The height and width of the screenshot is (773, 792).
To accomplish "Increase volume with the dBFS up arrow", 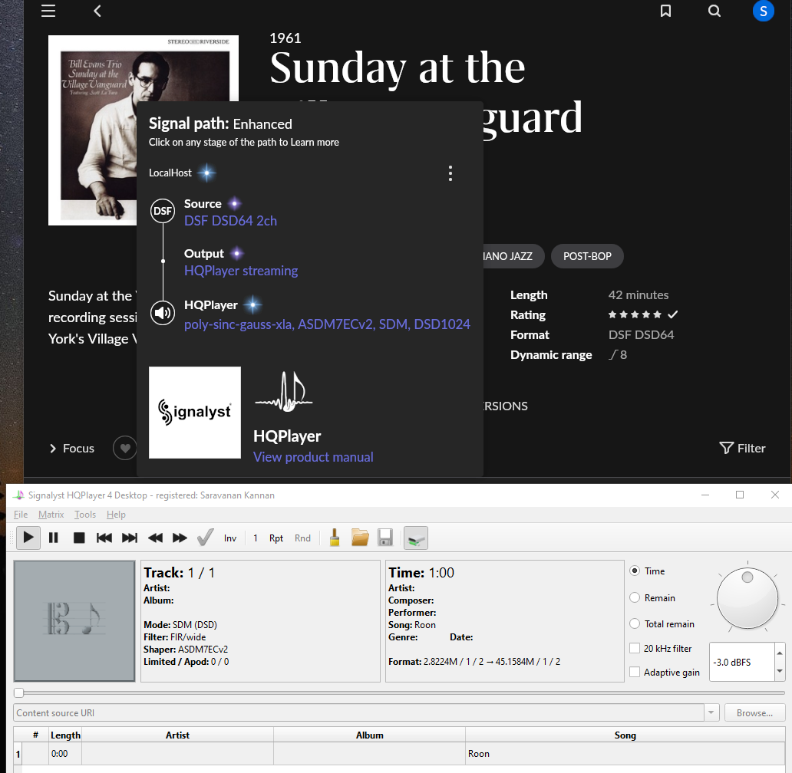I will pos(780,653).
